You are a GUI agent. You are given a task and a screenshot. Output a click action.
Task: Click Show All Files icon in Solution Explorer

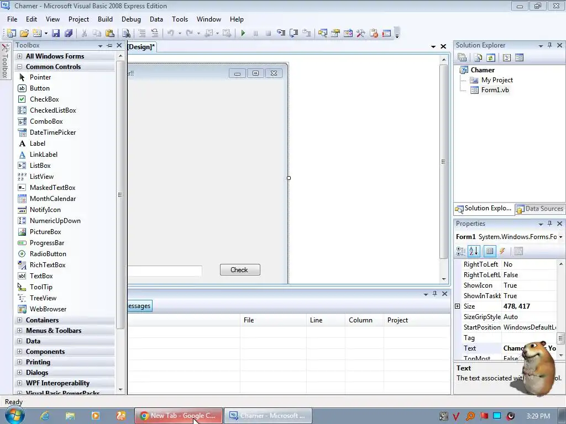(478, 57)
